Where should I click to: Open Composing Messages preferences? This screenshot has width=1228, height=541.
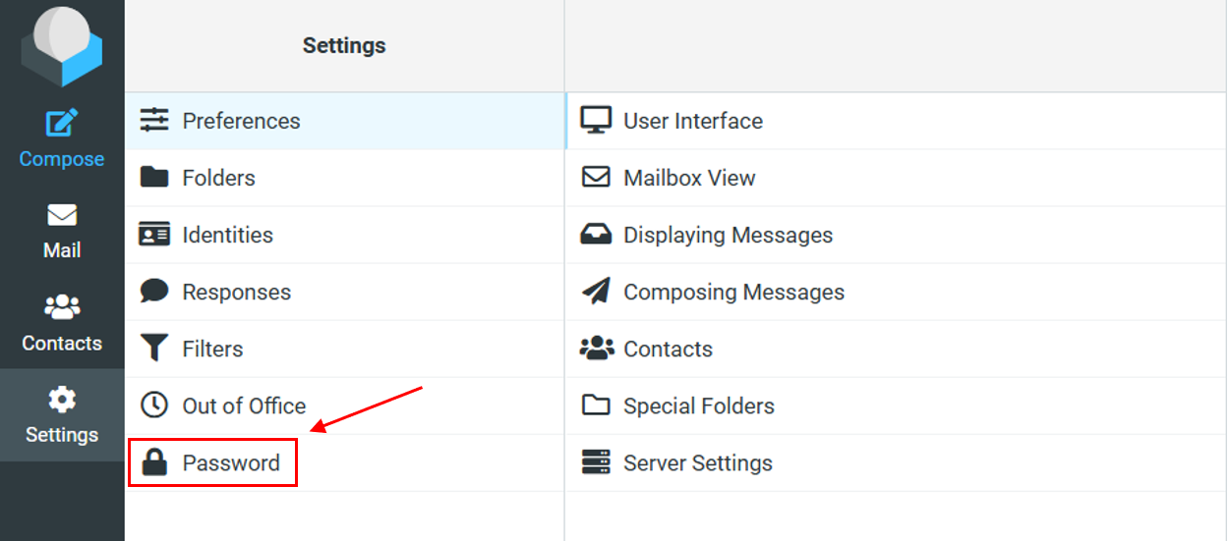click(733, 292)
